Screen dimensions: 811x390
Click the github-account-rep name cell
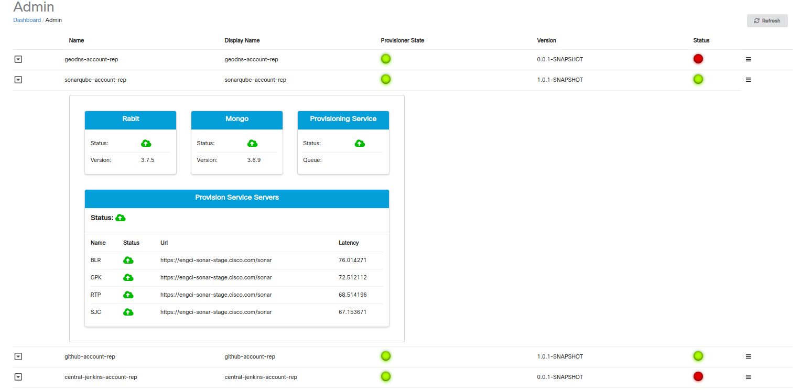coord(90,356)
